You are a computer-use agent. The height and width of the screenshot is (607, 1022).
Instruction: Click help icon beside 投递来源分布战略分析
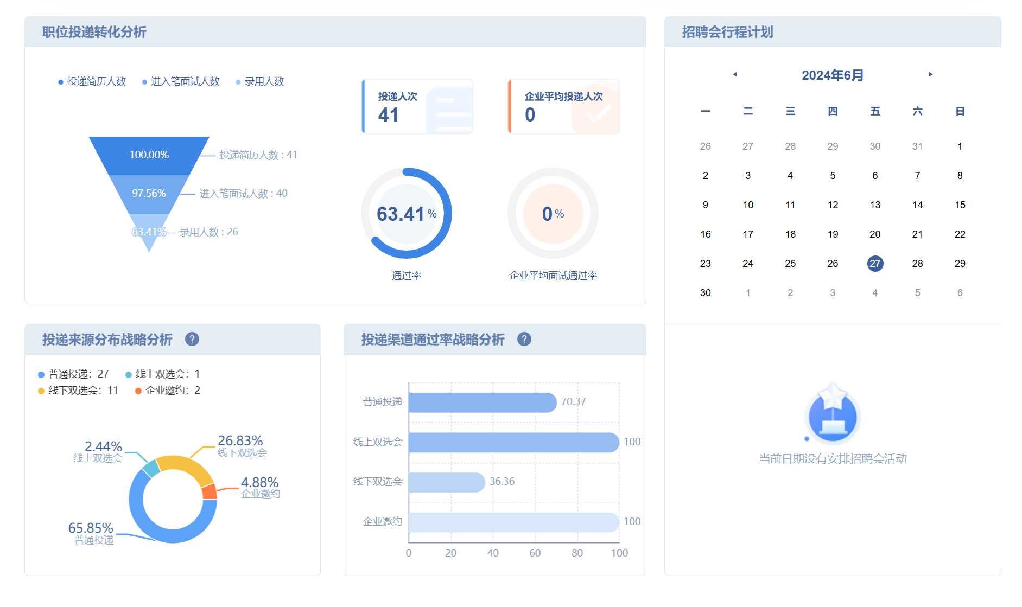[x=192, y=340]
